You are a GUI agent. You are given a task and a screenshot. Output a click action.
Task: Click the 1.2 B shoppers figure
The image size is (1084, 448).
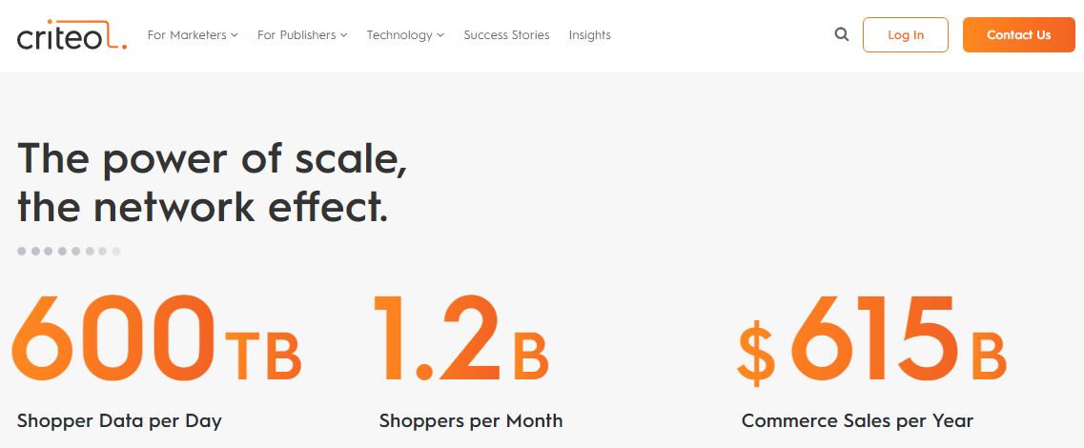click(460, 338)
